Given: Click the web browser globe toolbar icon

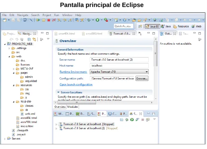Looking at the screenshot, I should click(x=155, y=20).
